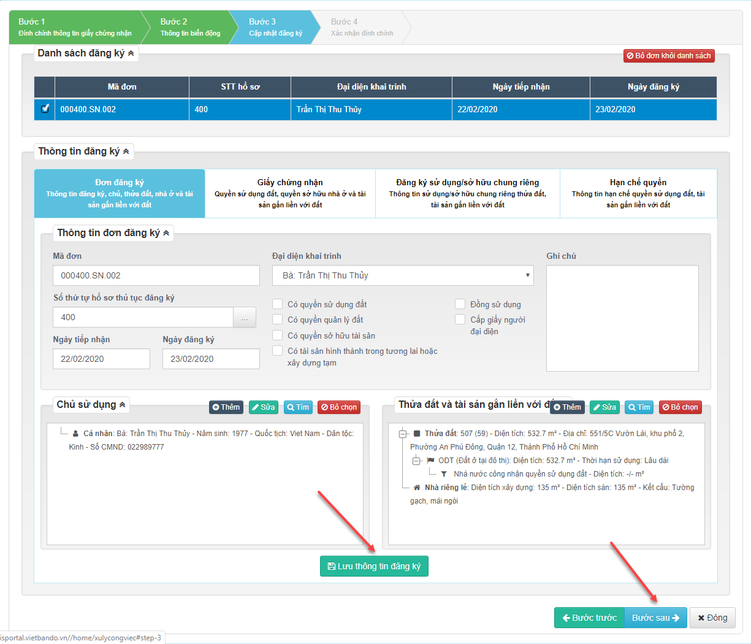Image resolution: width=751 pixels, height=644 pixels.
Task: Click Bỏ đơn khỏi danh sách button
Action: (x=669, y=56)
